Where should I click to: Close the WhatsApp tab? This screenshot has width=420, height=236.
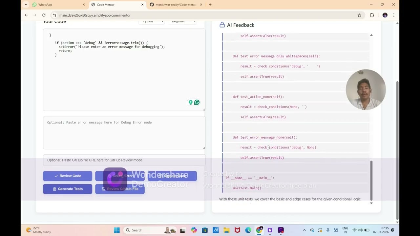(x=84, y=5)
